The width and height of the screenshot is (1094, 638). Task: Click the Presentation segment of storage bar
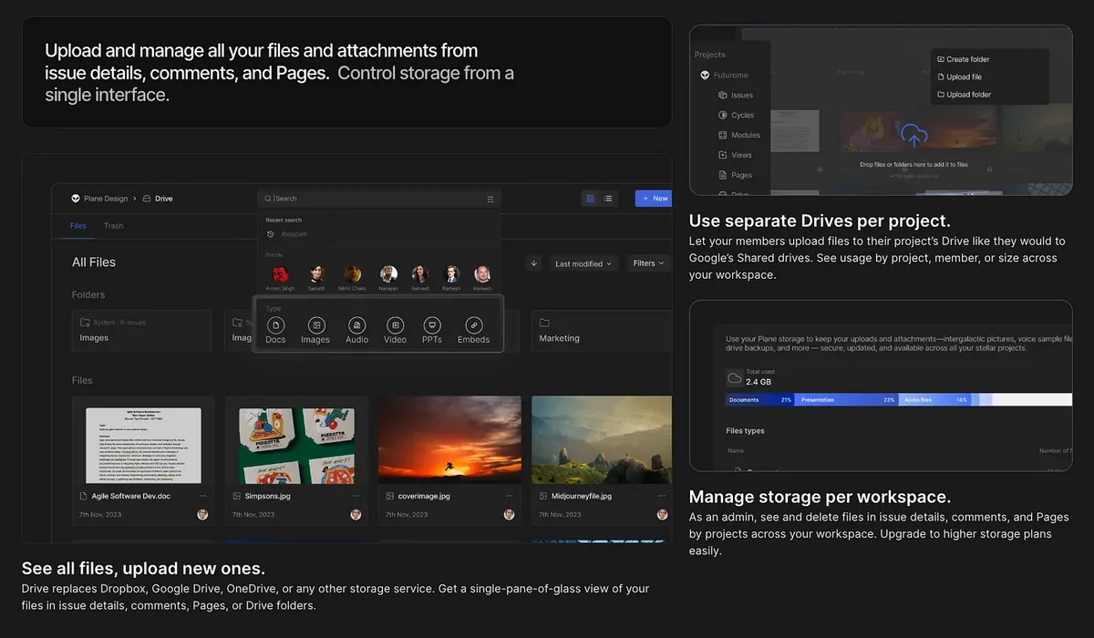846,400
